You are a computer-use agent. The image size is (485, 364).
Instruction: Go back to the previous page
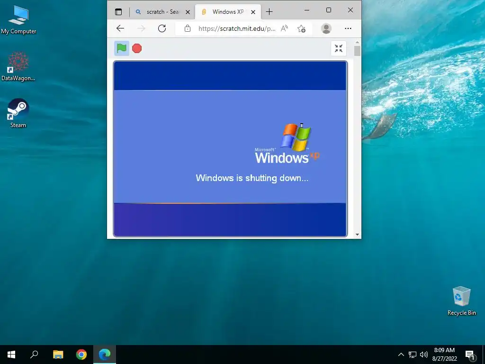click(120, 28)
